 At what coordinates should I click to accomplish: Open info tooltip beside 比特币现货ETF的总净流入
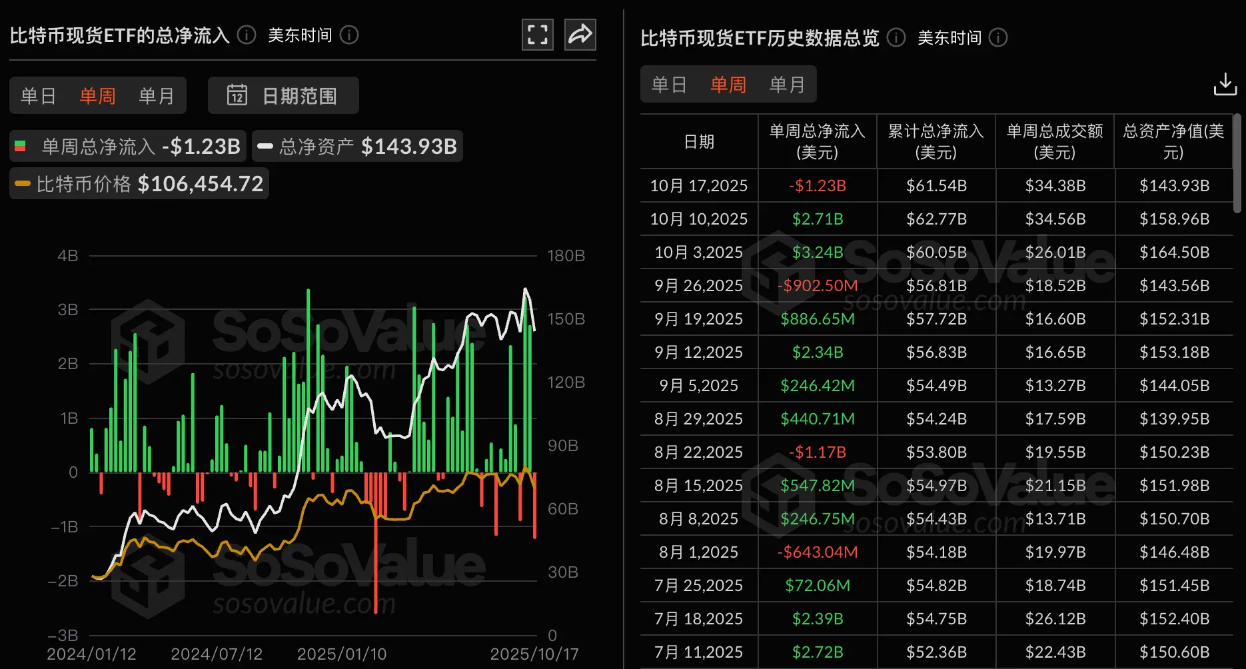pyautogui.click(x=246, y=35)
